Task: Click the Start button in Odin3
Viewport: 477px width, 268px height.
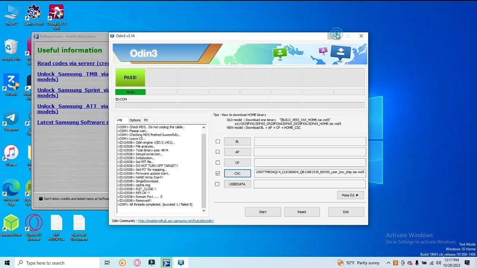Action: 263,212
